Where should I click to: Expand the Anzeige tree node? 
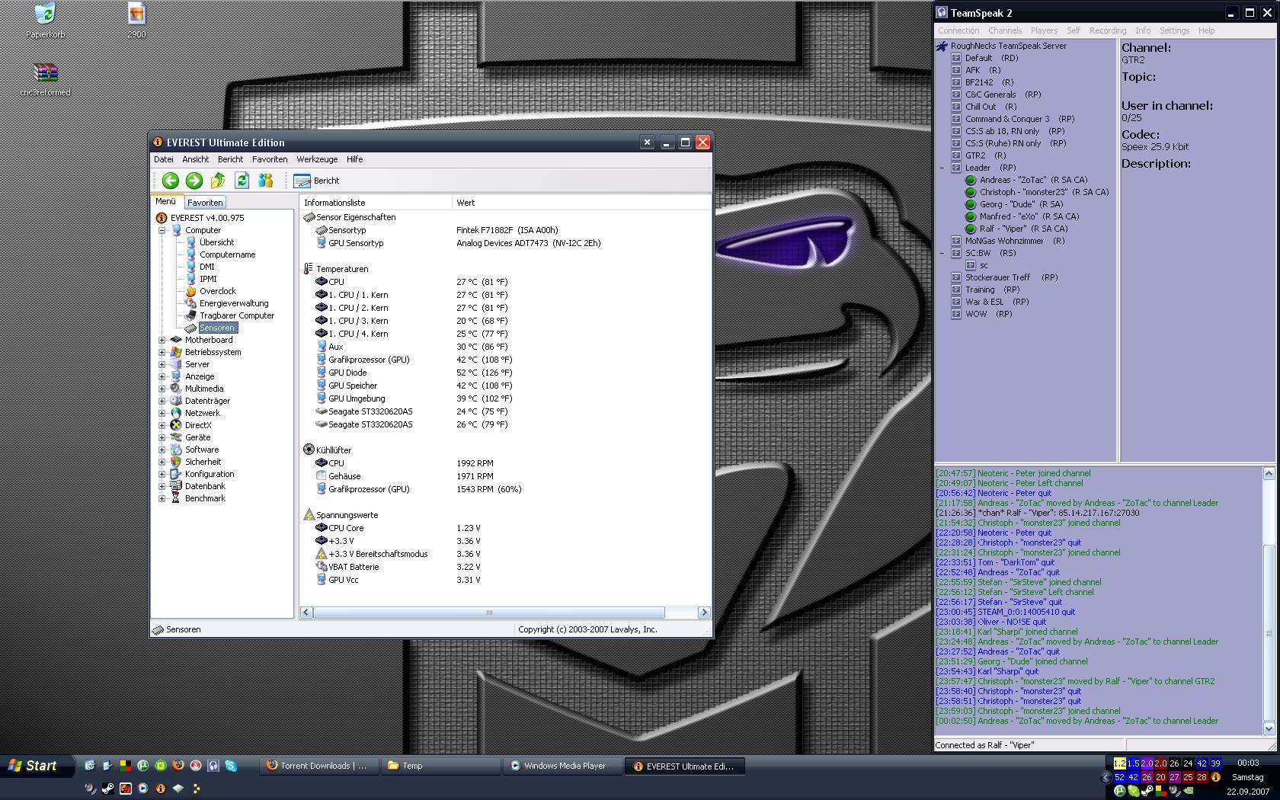click(162, 376)
